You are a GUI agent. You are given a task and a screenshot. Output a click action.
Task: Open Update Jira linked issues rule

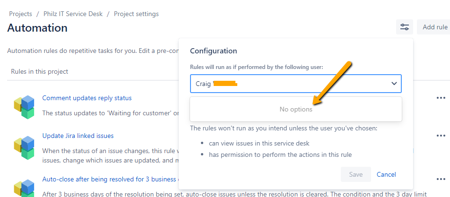tap(78, 136)
